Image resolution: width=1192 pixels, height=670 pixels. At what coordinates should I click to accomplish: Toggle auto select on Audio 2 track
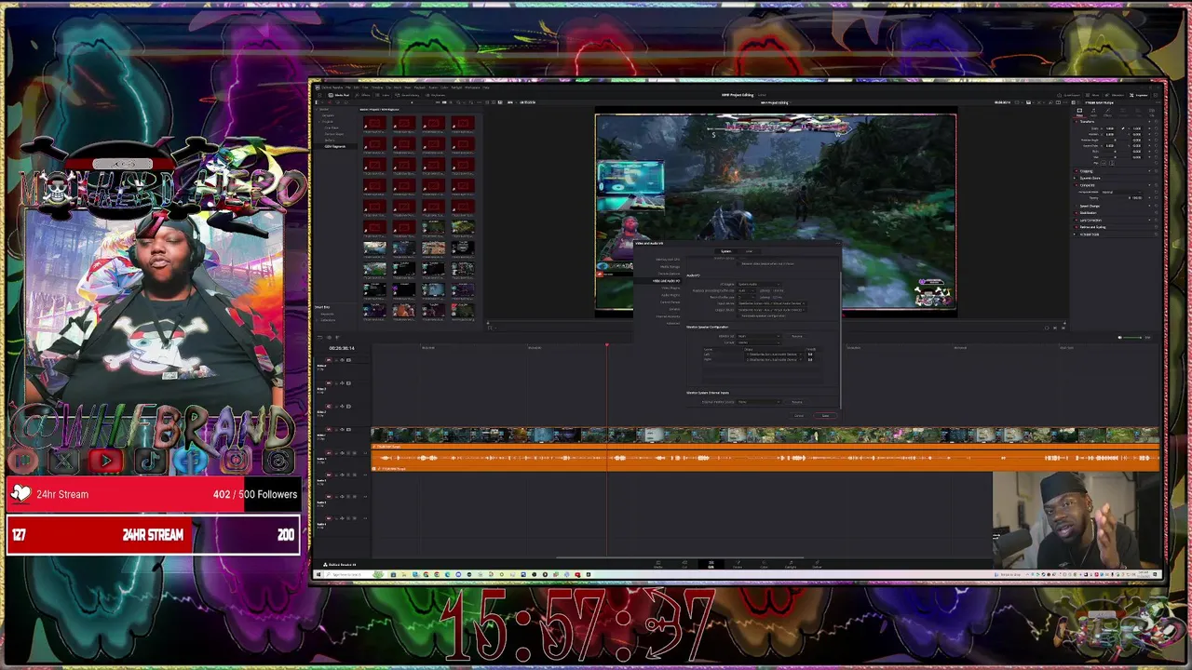pos(342,475)
